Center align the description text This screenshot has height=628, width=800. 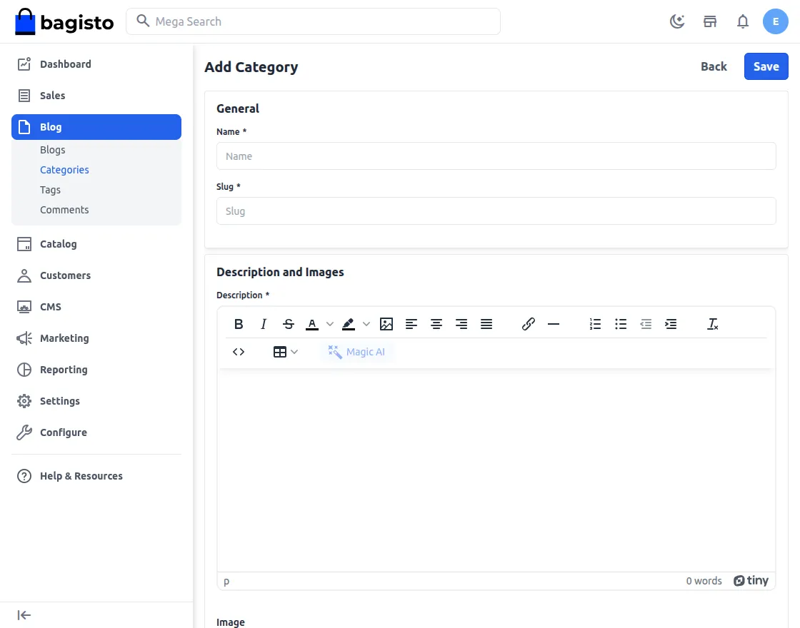[436, 324]
